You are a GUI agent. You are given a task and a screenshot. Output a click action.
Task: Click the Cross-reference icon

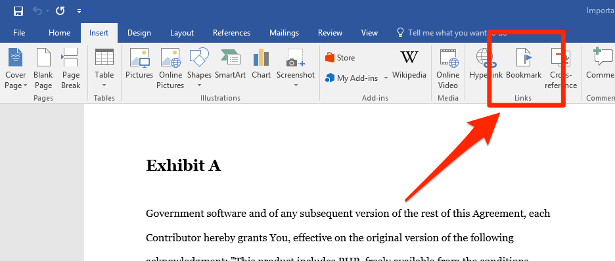(561, 57)
